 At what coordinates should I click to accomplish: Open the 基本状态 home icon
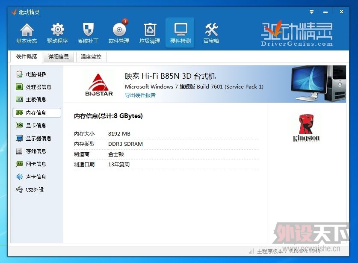(x=27, y=30)
